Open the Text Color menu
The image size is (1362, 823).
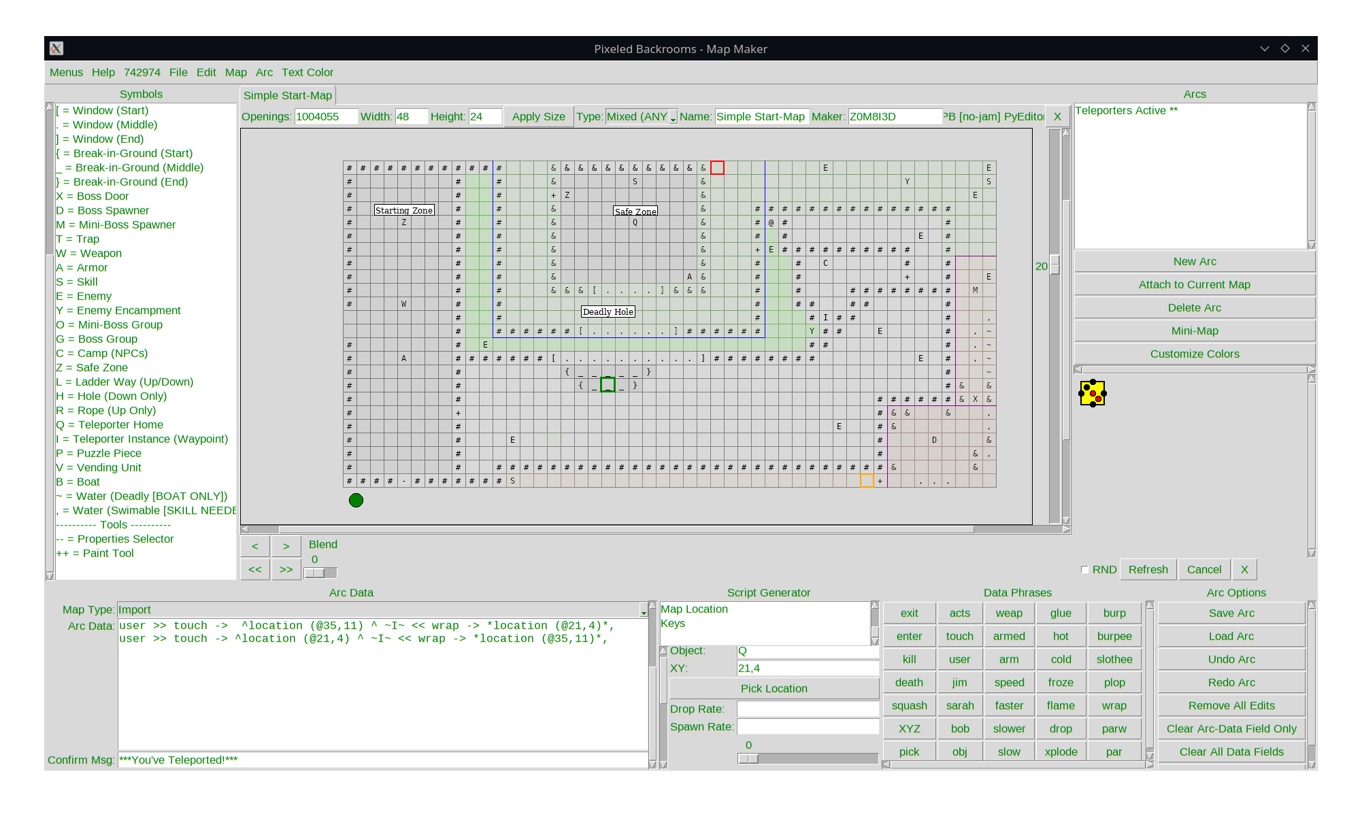click(x=308, y=72)
